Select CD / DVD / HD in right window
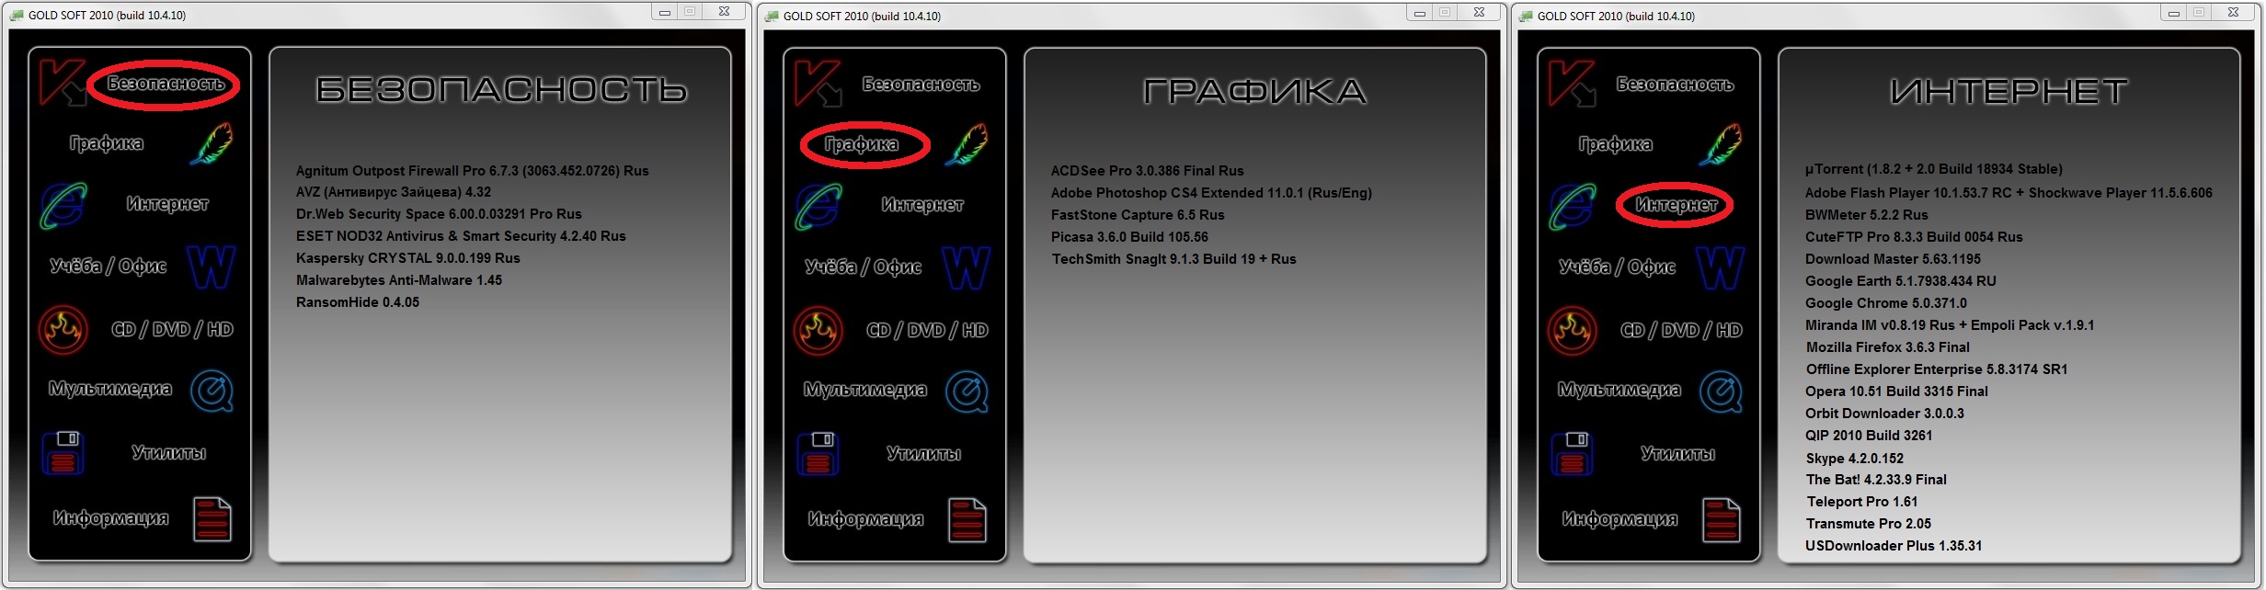 tap(1681, 330)
